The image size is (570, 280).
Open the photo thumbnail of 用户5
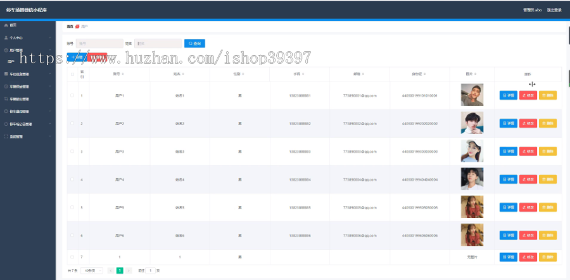pyautogui.click(x=472, y=207)
